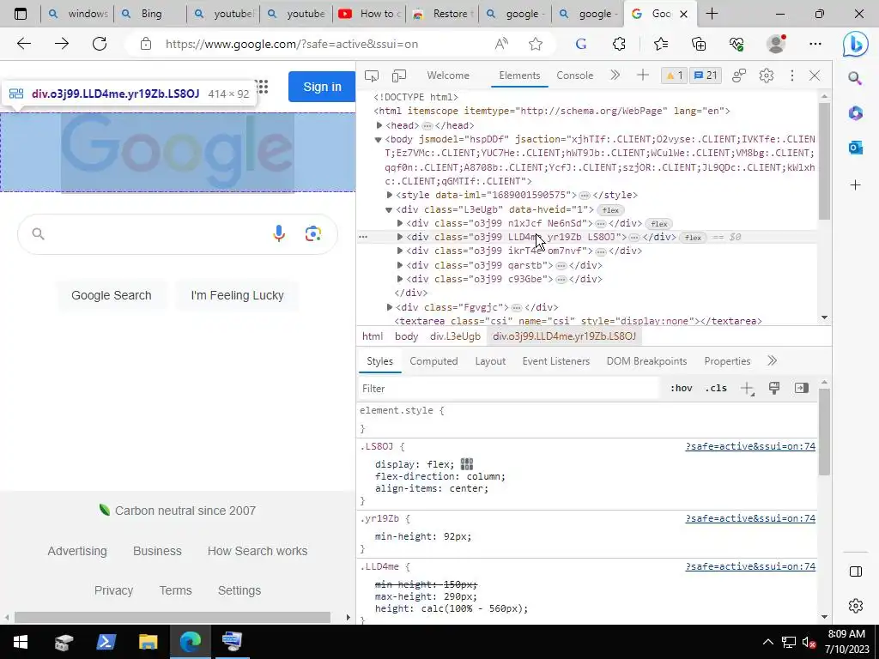879x659 pixels.
Task: Add page to favorites star icon
Action: tap(536, 44)
